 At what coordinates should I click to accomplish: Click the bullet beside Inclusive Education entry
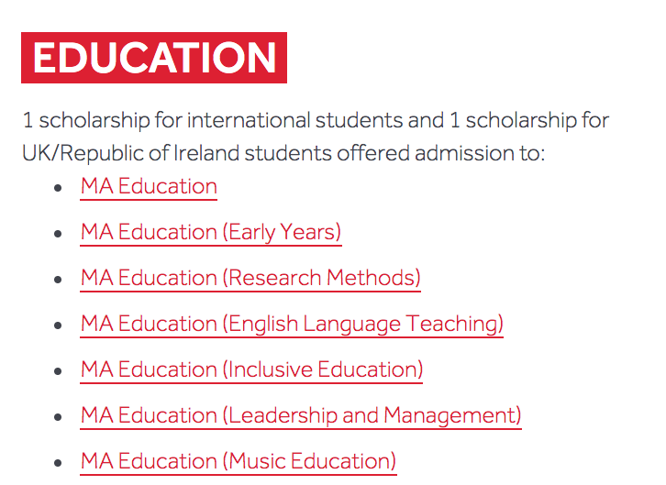(x=58, y=371)
